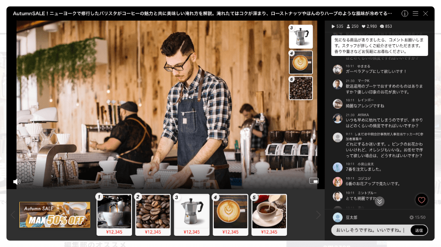Jump to latest comments with double-chevron
Viewport: 441px width, 247px height.
pos(379,201)
